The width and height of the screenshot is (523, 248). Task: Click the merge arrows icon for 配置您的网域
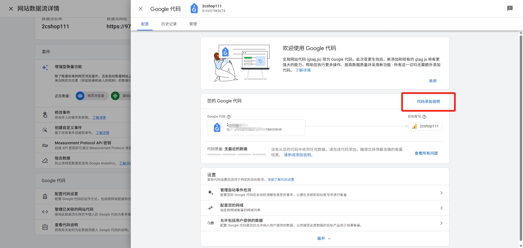[211, 208]
